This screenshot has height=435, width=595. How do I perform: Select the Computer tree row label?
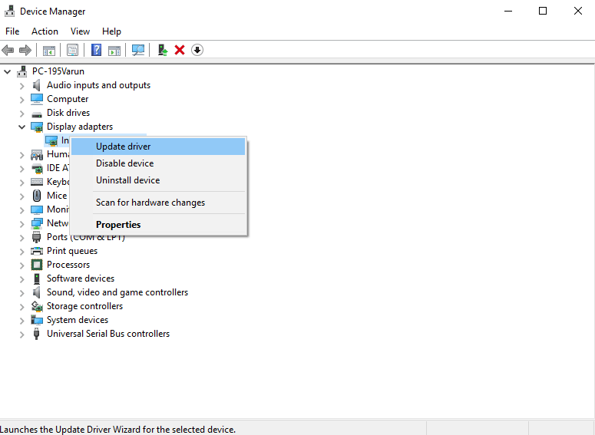tap(68, 99)
